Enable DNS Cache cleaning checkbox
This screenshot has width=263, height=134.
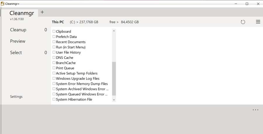(x=54, y=57)
